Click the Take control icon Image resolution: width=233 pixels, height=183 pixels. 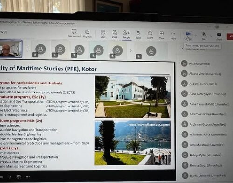pos(74,33)
